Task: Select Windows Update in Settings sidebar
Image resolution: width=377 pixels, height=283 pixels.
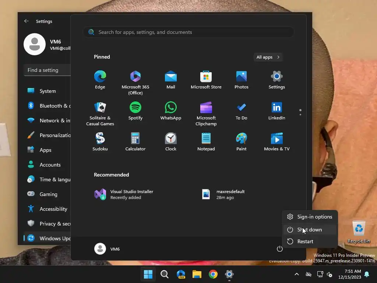Action: click(47, 238)
